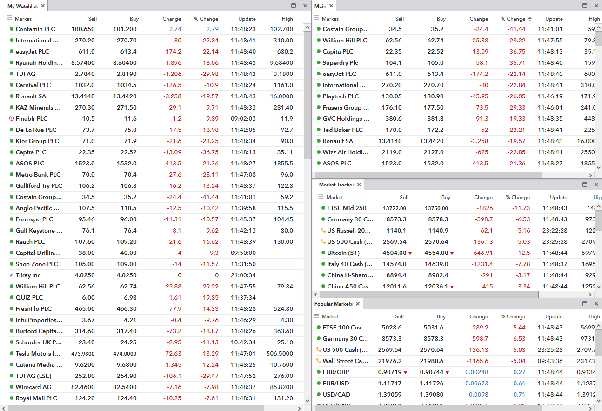Open the column menu icon in Main panel
The image size is (602, 411).
pos(316,19)
